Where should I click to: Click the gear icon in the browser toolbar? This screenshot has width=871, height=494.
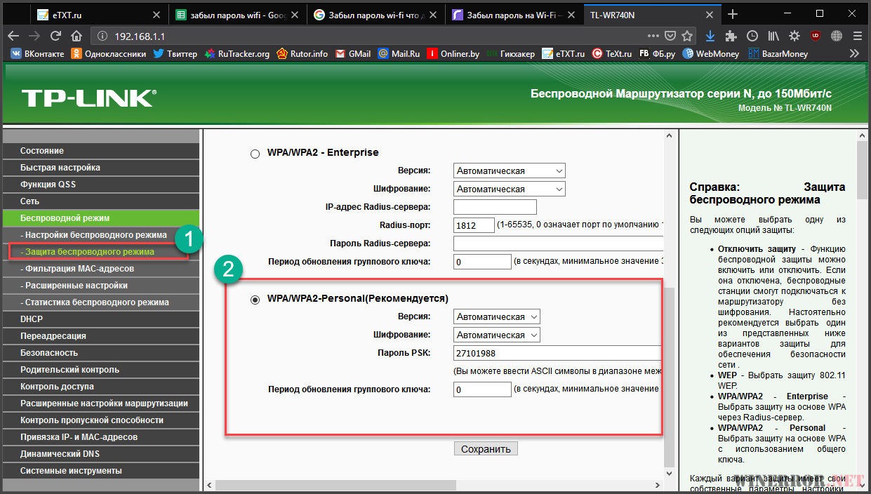[794, 35]
